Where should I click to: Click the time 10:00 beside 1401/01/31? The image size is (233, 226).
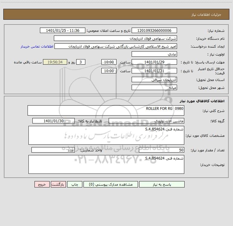pyautogui.click(x=109, y=71)
